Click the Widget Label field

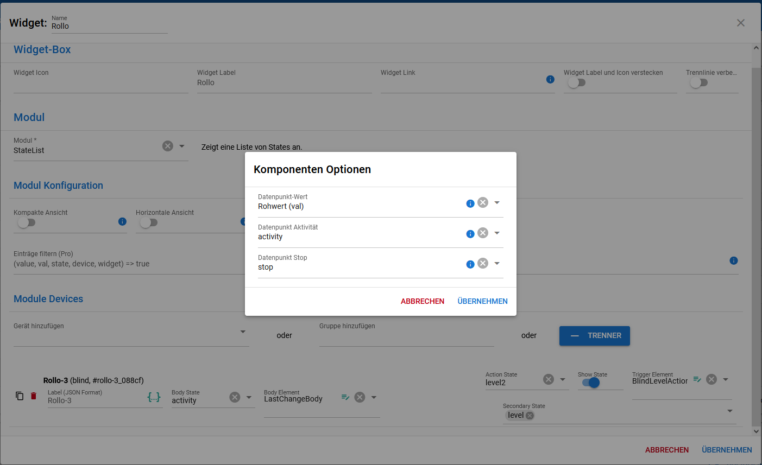pos(285,80)
